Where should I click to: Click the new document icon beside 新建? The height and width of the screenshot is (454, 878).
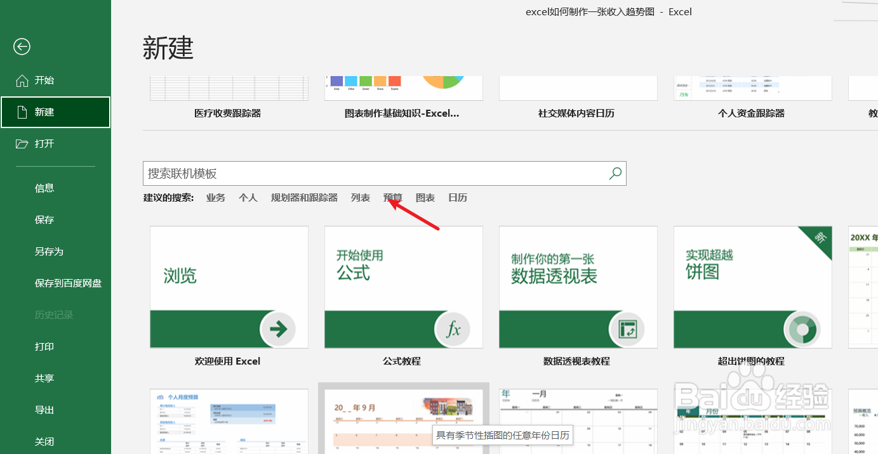tap(22, 112)
